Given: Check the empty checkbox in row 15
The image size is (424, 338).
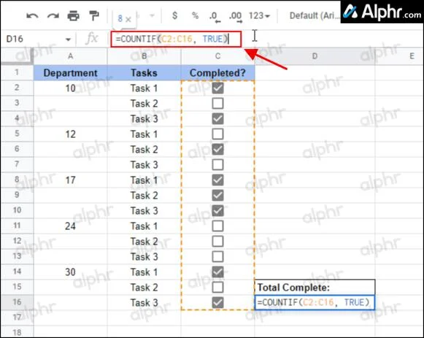Looking at the screenshot, I should click(x=217, y=287).
